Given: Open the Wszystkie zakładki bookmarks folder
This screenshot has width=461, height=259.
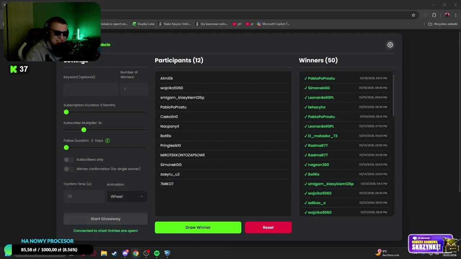Looking at the screenshot, I should [443, 24].
